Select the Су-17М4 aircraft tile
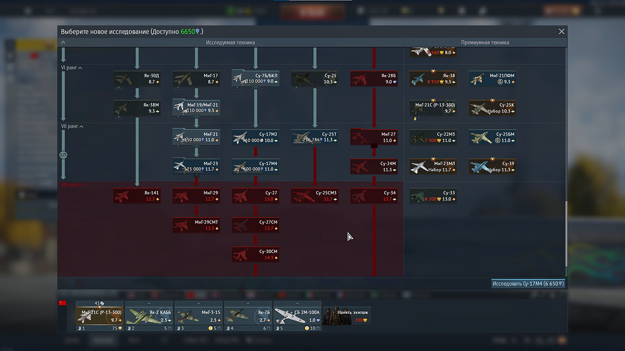Viewport: 625px width, 351px height. (x=255, y=166)
